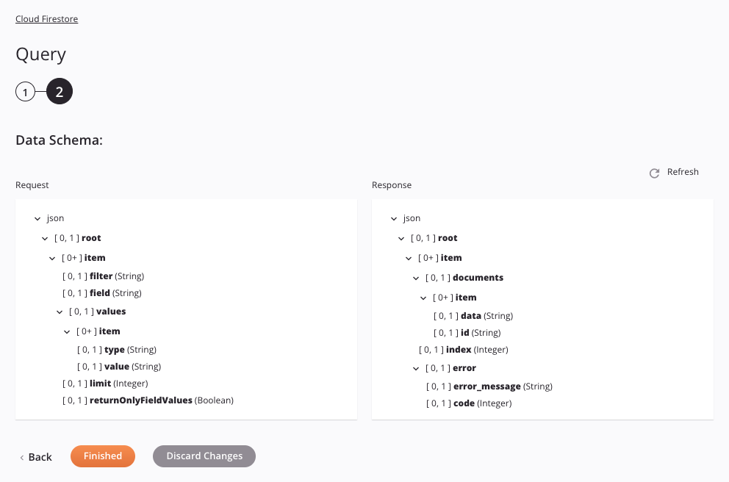729x482 pixels.
Task: Collapse the Response json node
Action: [394, 219]
